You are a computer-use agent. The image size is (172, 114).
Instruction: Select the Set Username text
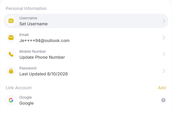34,24
